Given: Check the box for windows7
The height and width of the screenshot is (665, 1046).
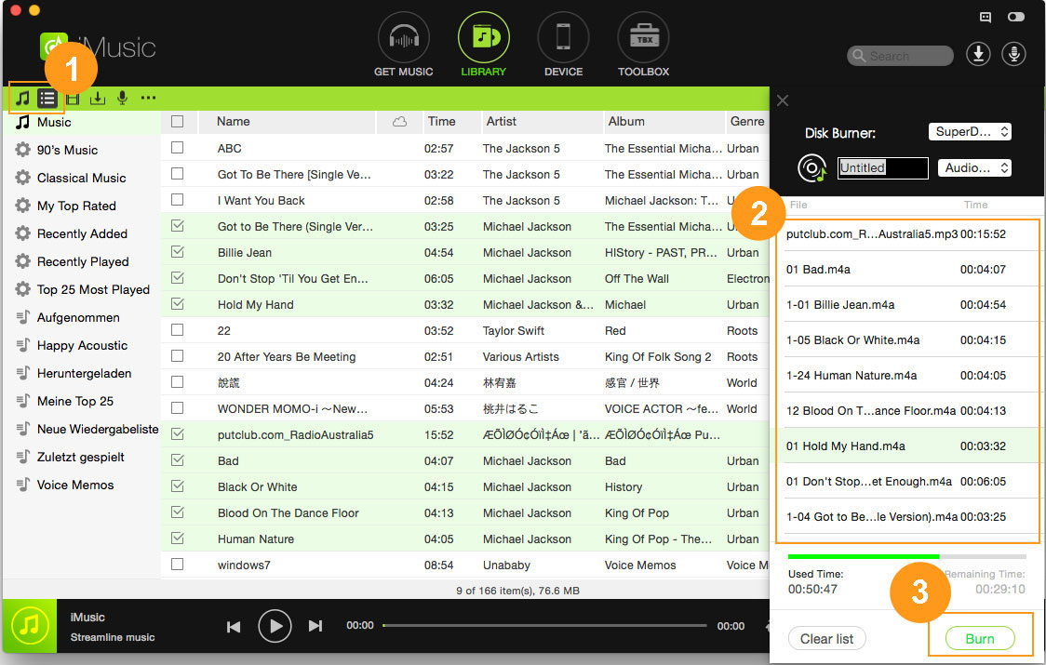Looking at the screenshot, I should pyautogui.click(x=178, y=565).
